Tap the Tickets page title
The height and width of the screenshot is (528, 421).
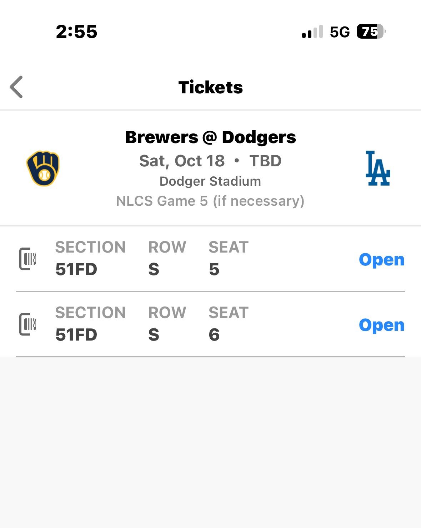click(x=211, y=87)
